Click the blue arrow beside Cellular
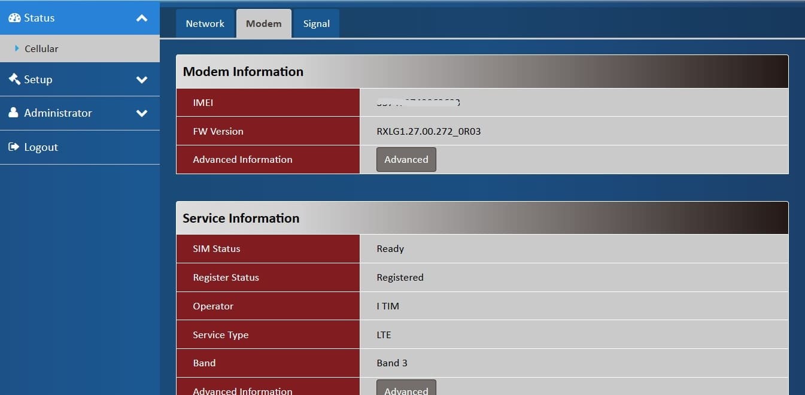805x395 pixels. click(x=17, y=48)
